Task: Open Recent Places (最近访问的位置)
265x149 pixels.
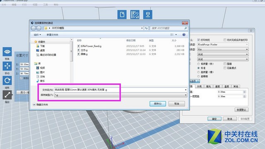Action: [x=46, y=55]
